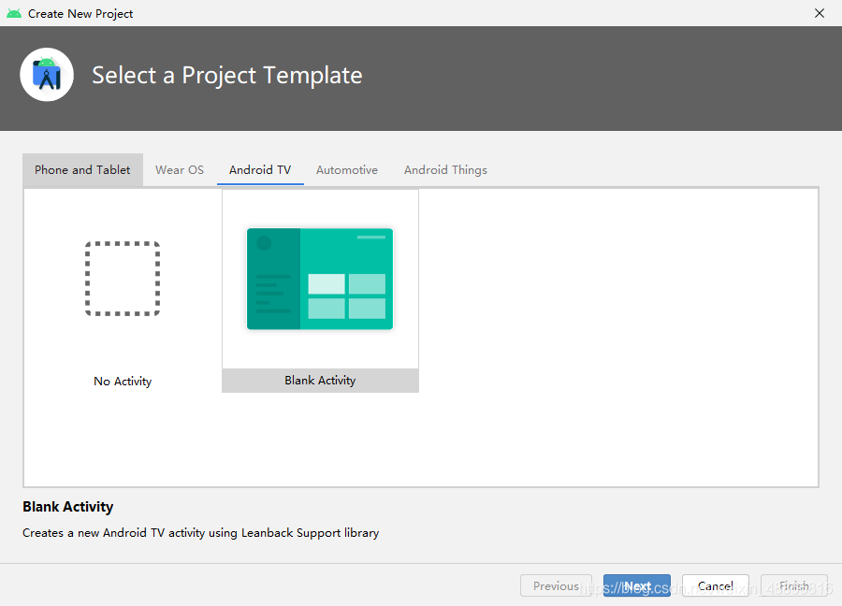Open the Wear OS tab
Screen dimensions: 842x606
coord(180,169)
